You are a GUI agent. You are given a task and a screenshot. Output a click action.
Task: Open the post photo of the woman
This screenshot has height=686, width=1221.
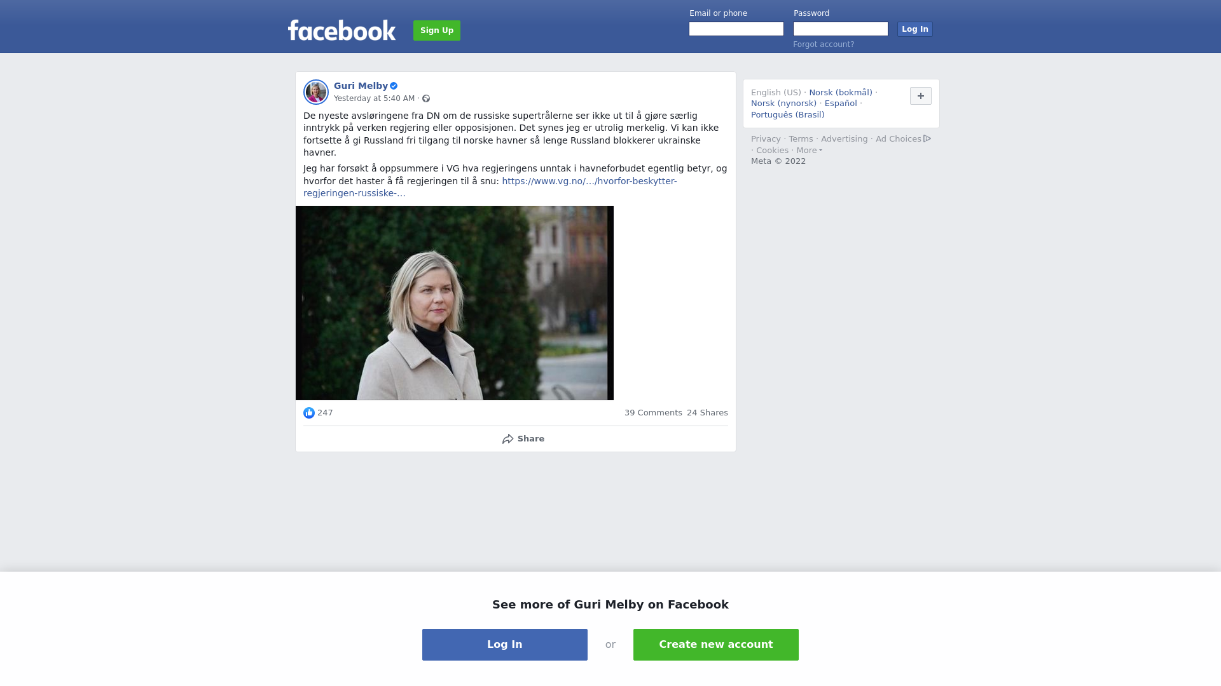pyautogui.click(x=455, y=303)
